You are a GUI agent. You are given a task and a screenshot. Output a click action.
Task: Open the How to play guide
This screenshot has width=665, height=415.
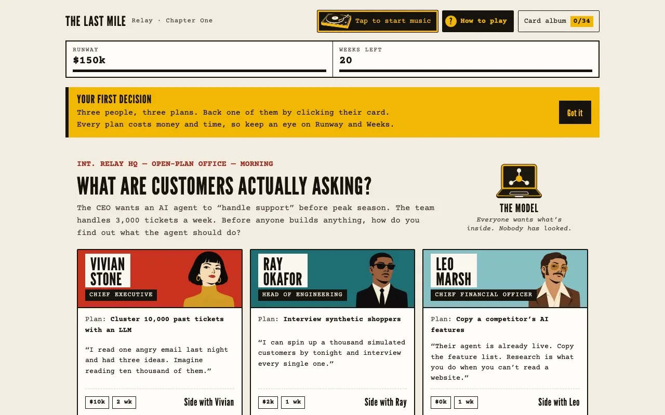(478, 21)
